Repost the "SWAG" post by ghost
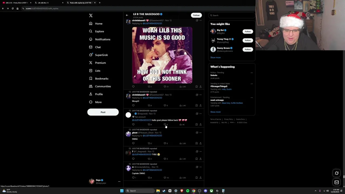 [x=149, y=143]
